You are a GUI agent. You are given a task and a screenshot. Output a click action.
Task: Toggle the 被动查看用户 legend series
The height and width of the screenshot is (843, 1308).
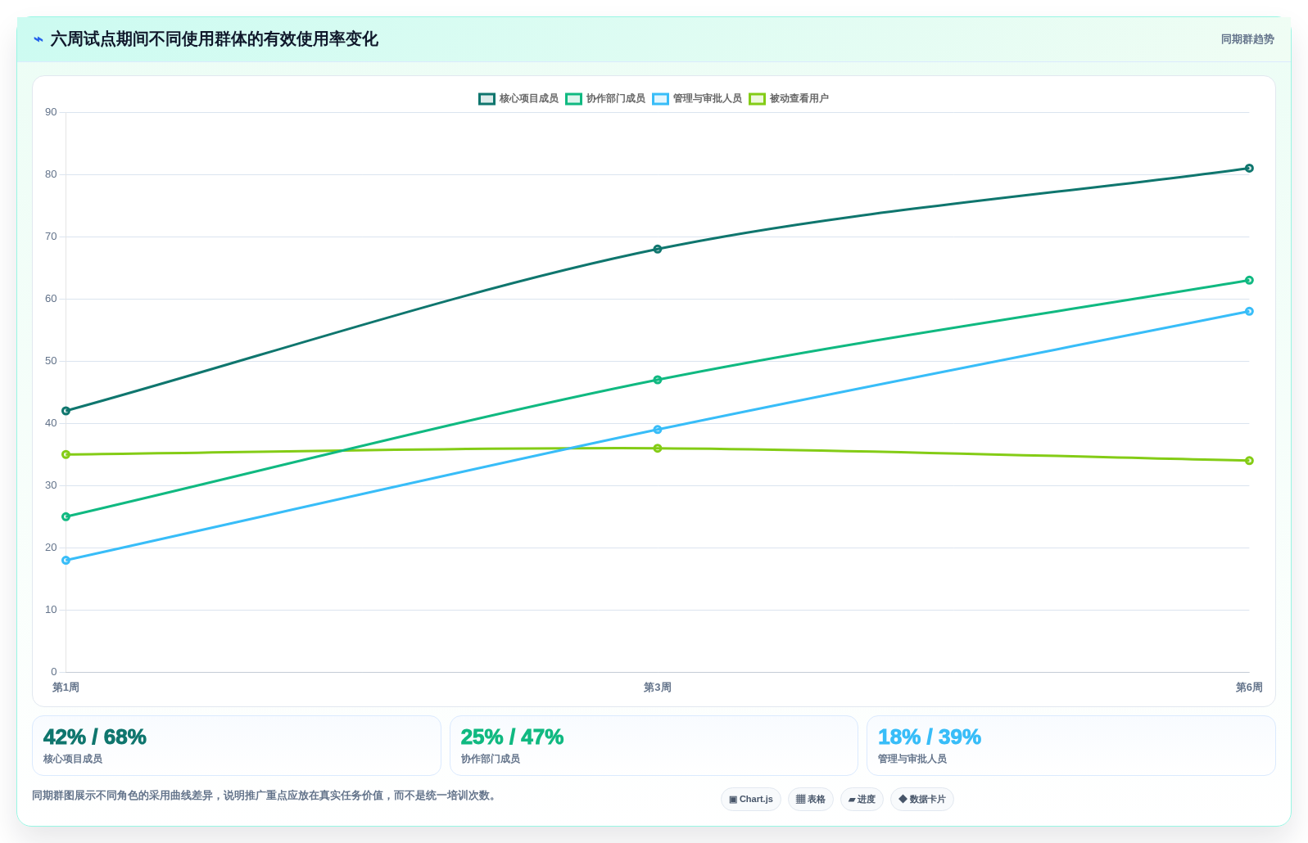coord(789,99)
